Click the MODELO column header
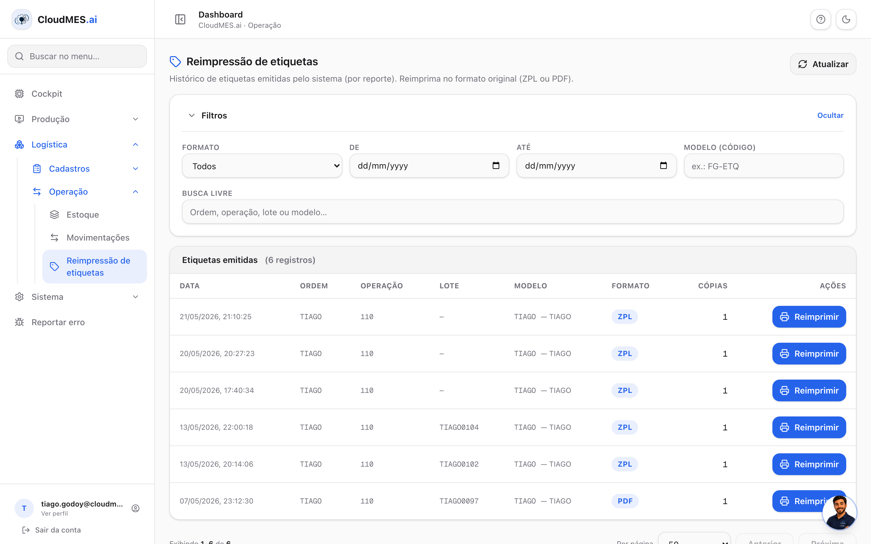The image size is (871, 544). point(530,286)
